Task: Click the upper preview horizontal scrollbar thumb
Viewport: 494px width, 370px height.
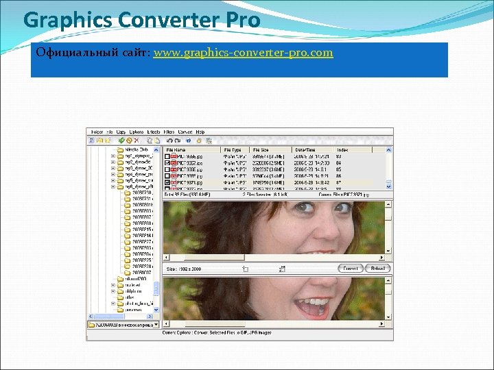Action: [214, 258]
